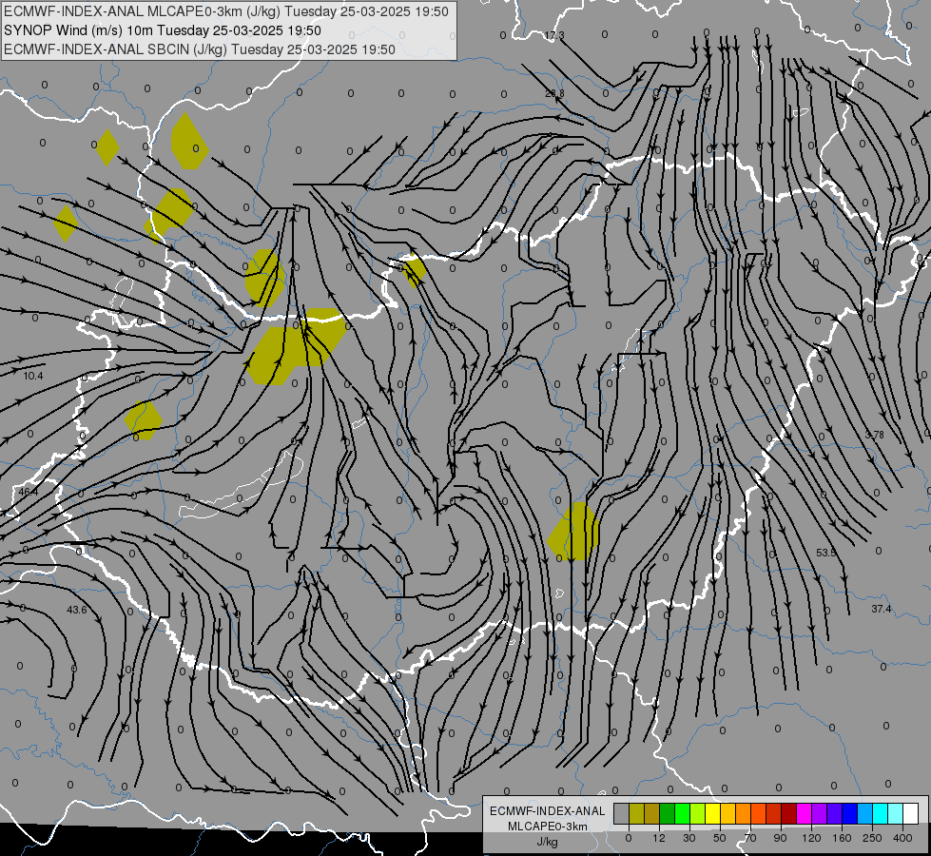
Task: Click the J/kg unit label in the legend
Action: [548, 842]
